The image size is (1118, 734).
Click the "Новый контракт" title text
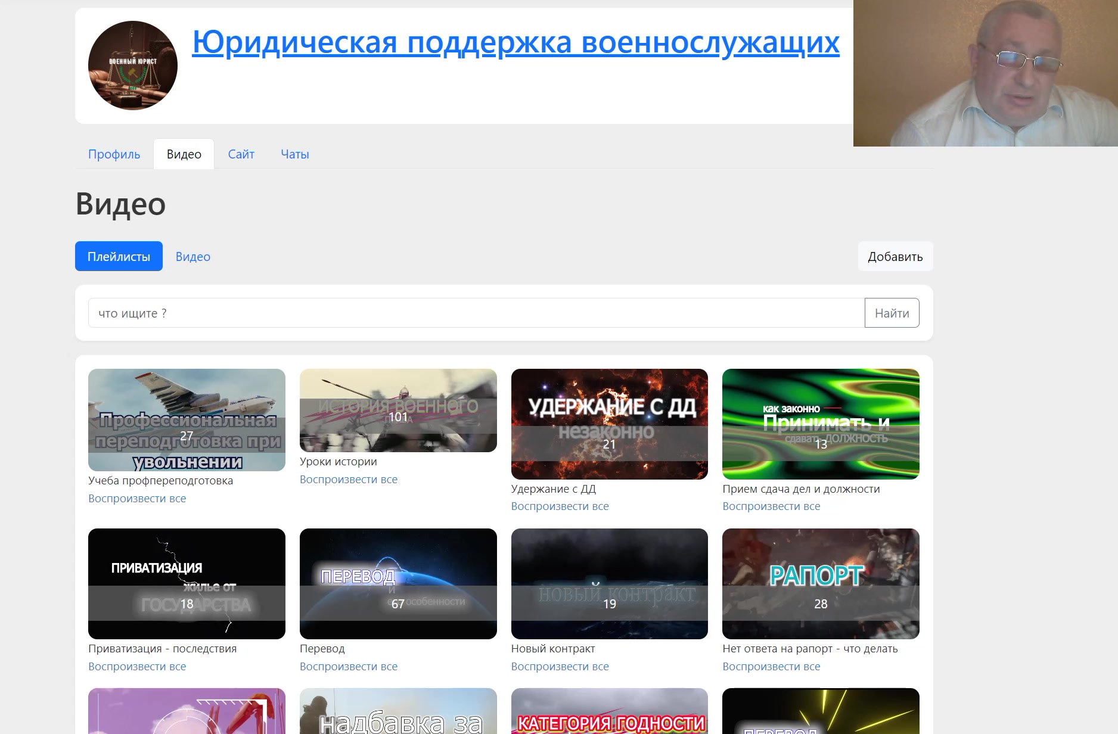[552, 649]
